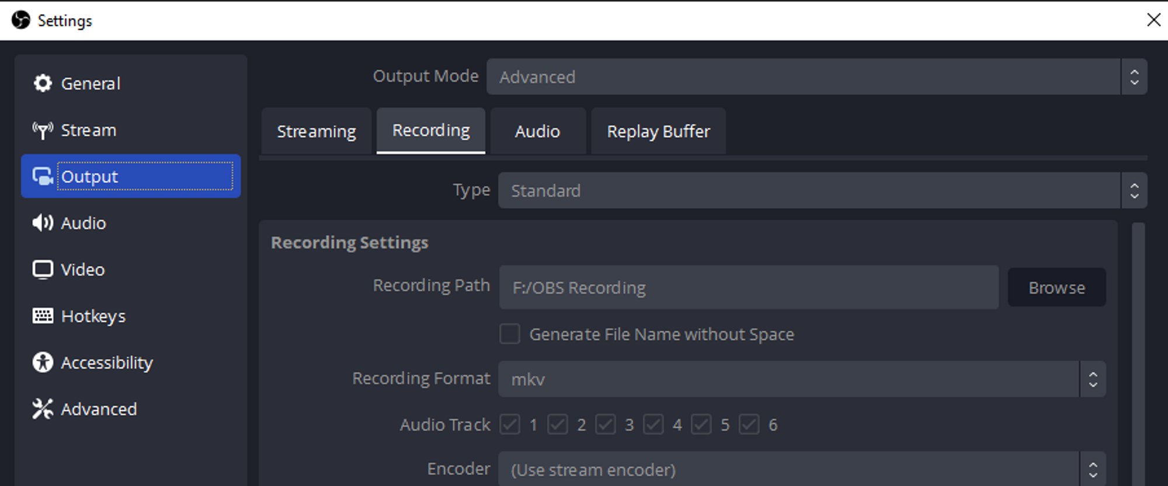This screenshot has height=486, width=1168.
Task: Toggle Audio Track 6 checkbox
Action: (749, 424)
